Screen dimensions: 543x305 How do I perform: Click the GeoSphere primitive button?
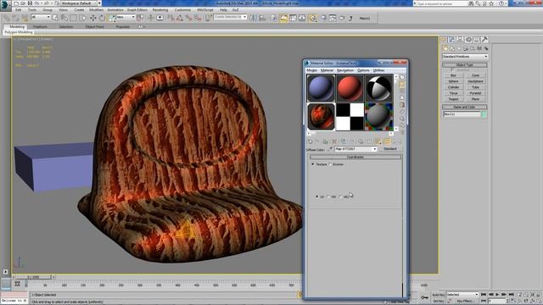475,81
